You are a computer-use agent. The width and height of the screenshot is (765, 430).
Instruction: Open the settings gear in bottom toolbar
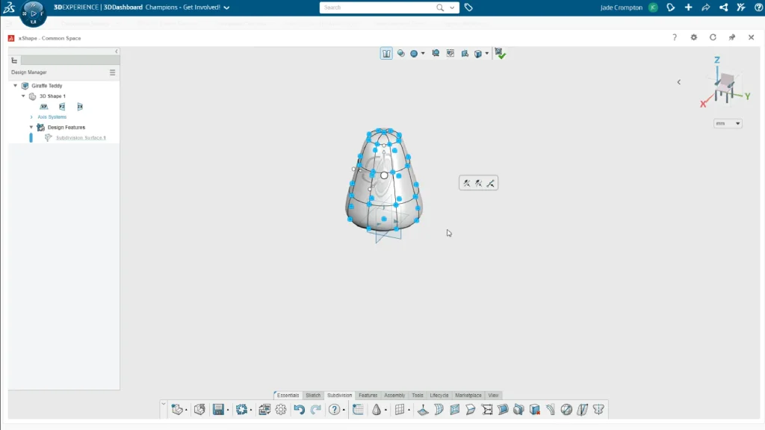click(281, 409)
